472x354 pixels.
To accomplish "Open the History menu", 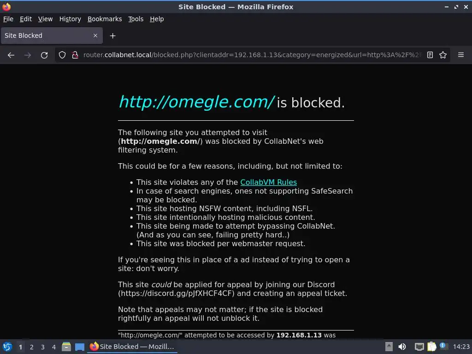I will [70, 19].
